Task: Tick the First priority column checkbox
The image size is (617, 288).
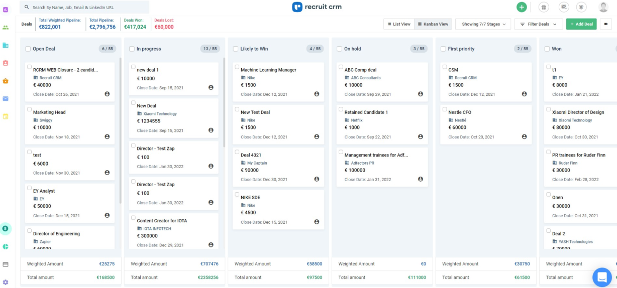Action: [443, 49]
